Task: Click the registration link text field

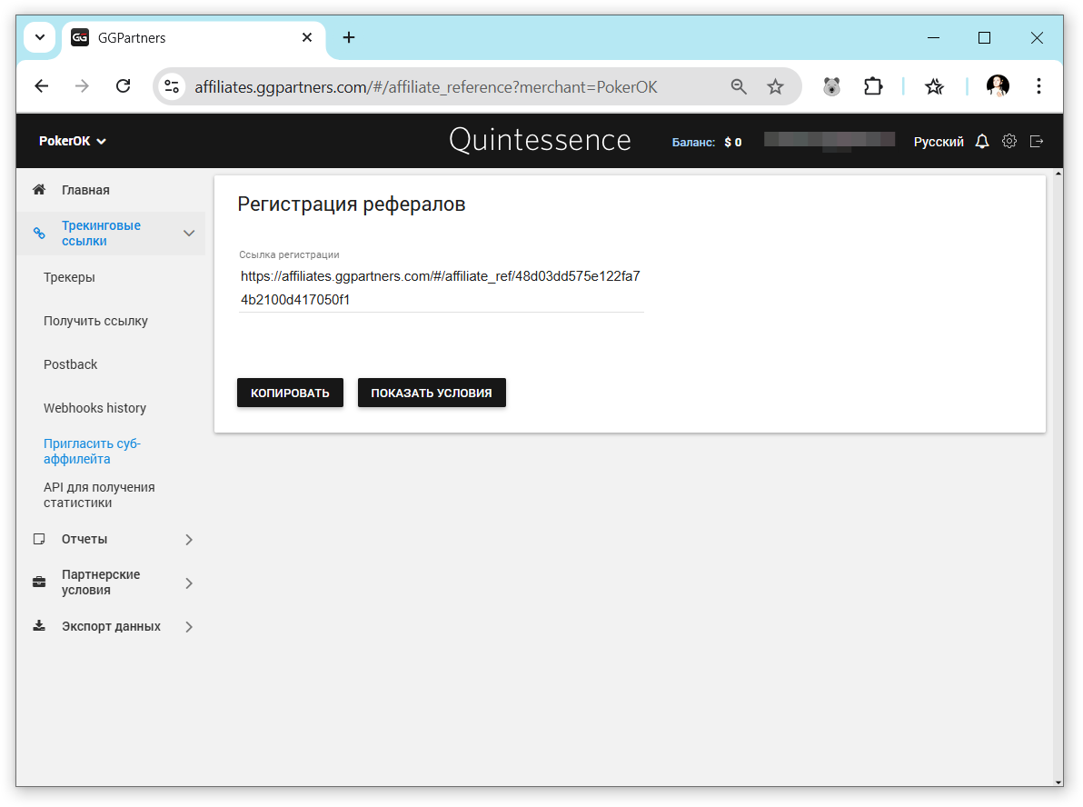Action: pos(442,288)
